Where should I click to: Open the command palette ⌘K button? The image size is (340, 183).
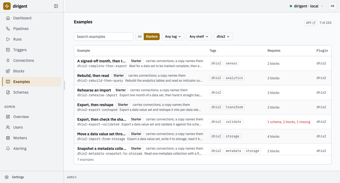click(333, 6)
